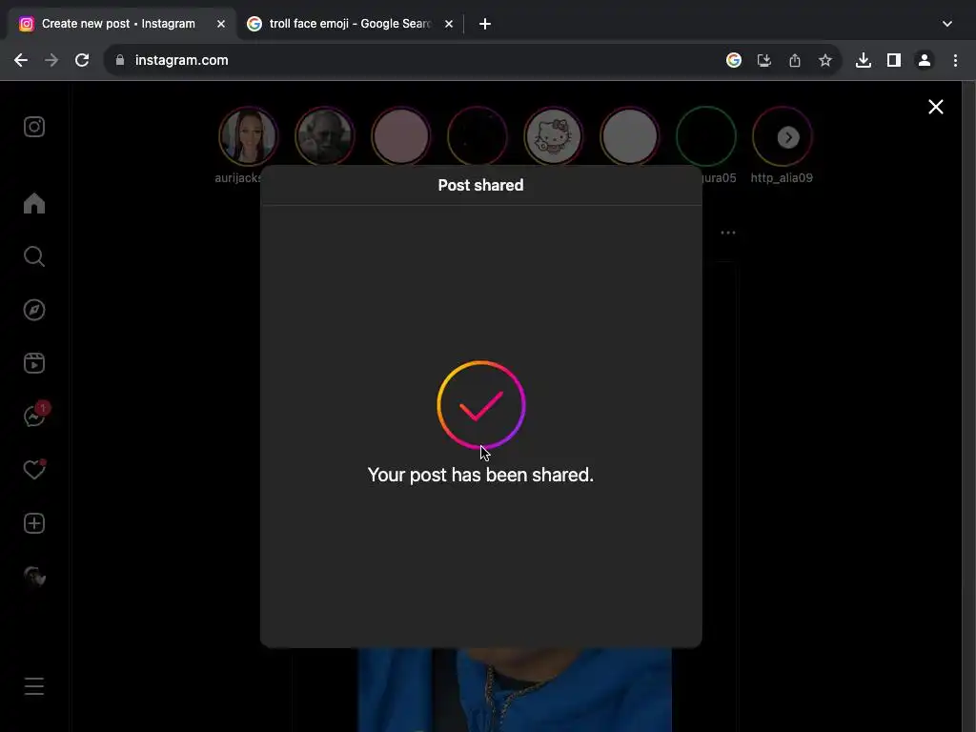Open the Chrome profile avatar button

[925, 60]
